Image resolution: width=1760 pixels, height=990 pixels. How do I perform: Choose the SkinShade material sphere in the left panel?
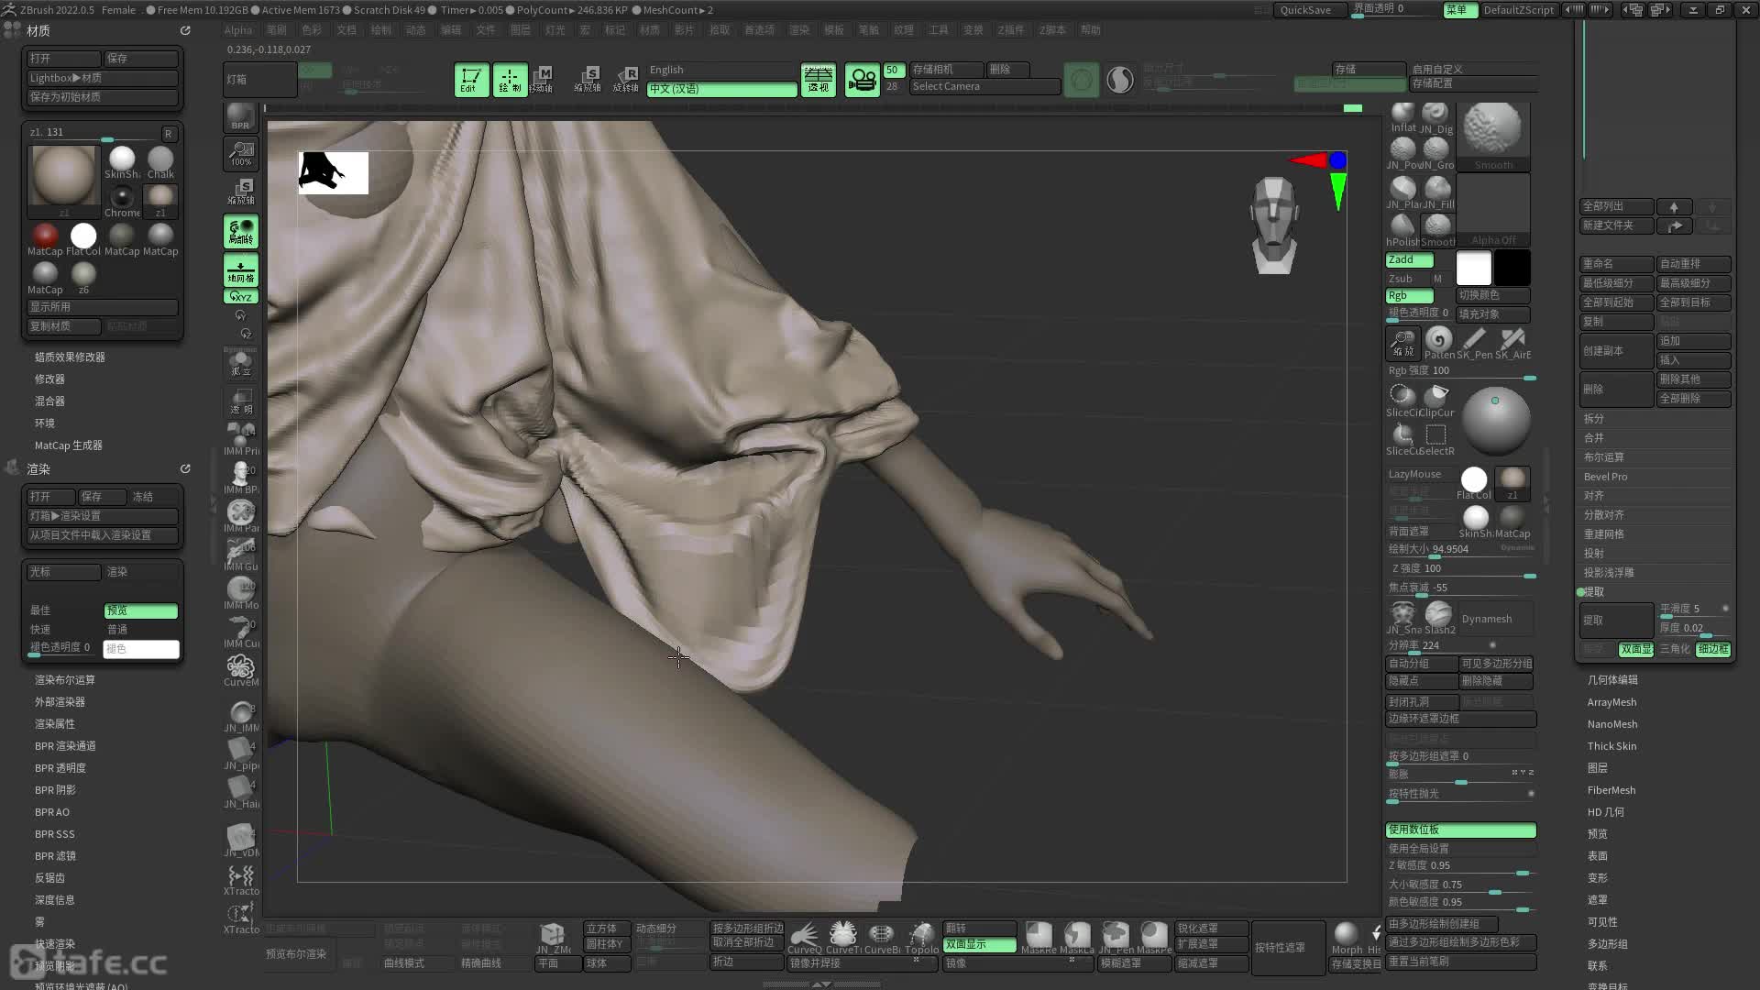[x=122, y=162]
